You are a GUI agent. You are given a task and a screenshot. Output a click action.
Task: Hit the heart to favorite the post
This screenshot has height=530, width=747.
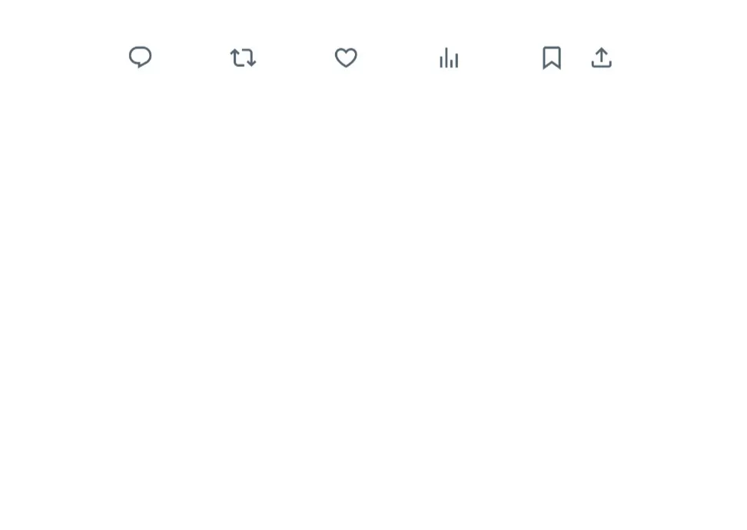[x=346, y=58]
